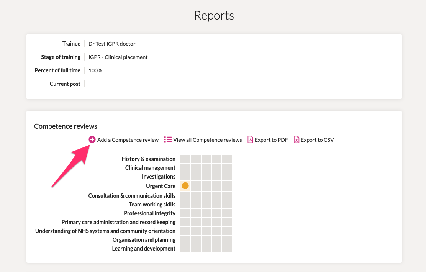
Task: Click the Percent of full time label
Action: [x=57, y=70]
